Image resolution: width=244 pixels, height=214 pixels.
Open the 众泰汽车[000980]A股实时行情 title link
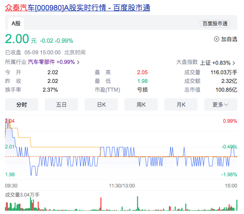(78, 8)
